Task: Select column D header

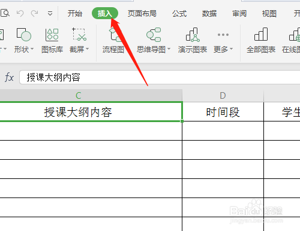Action: (x=223, y=96)
